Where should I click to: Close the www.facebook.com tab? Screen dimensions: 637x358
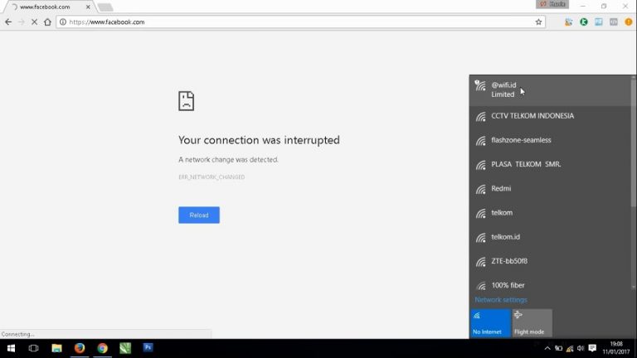tap(88, 7)
